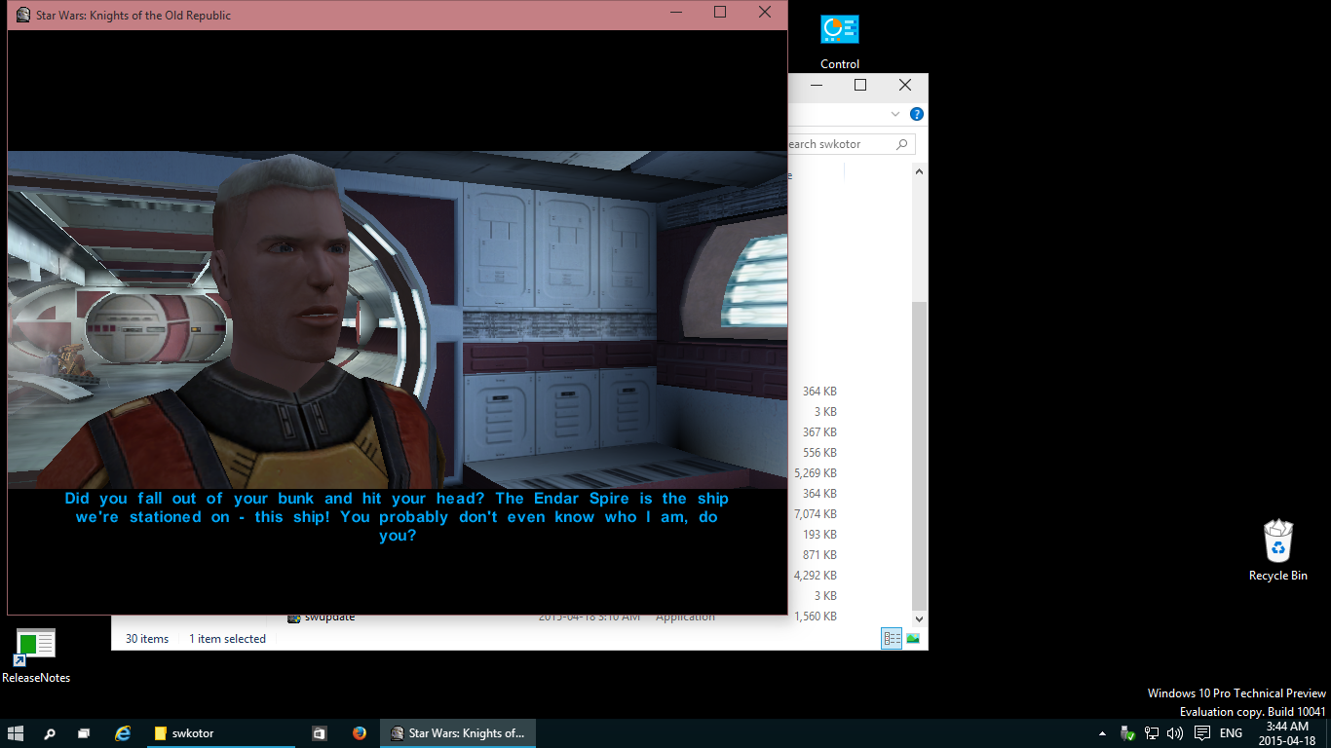Open Task View on the taskbar

84,733
